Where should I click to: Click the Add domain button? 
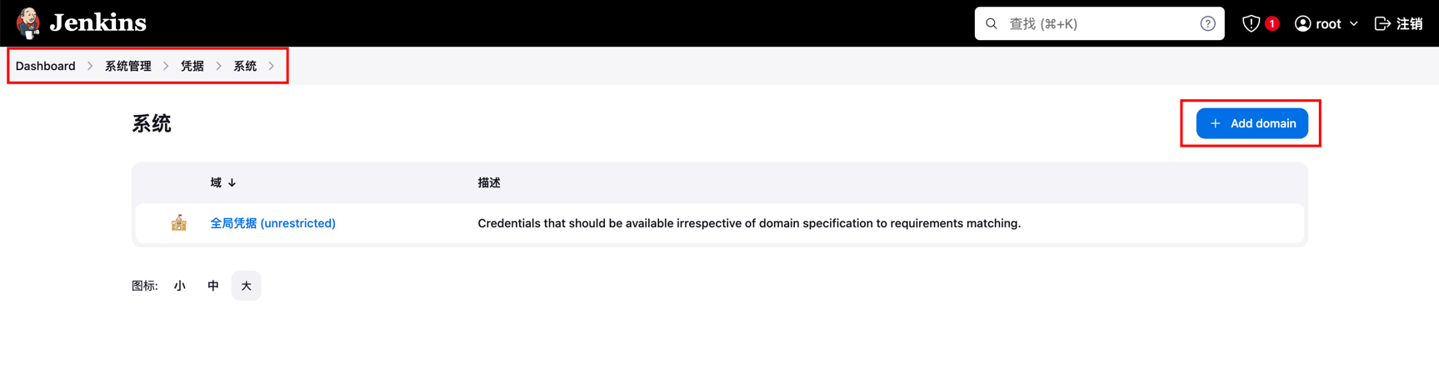(x=1252, y=123)
